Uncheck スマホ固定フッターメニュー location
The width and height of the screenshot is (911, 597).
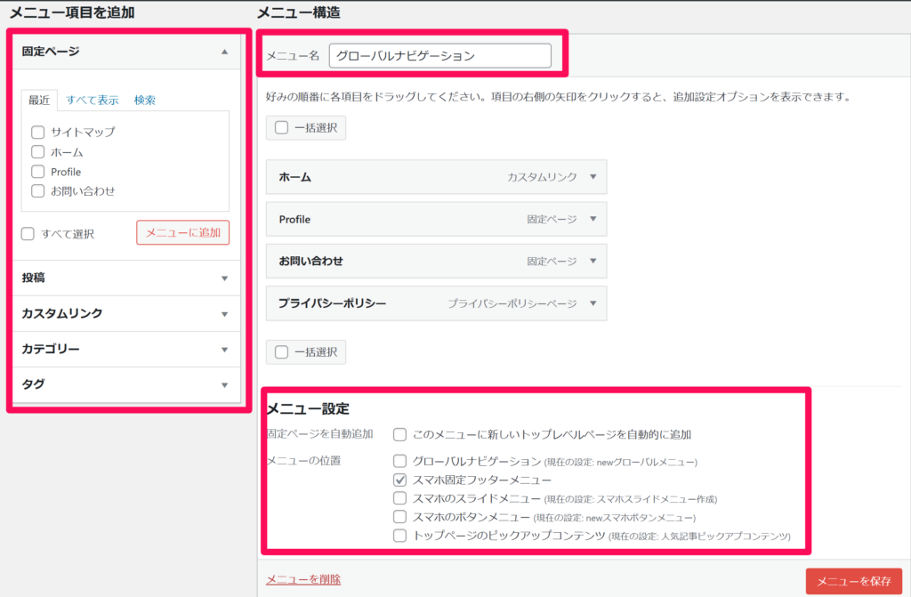400,480
